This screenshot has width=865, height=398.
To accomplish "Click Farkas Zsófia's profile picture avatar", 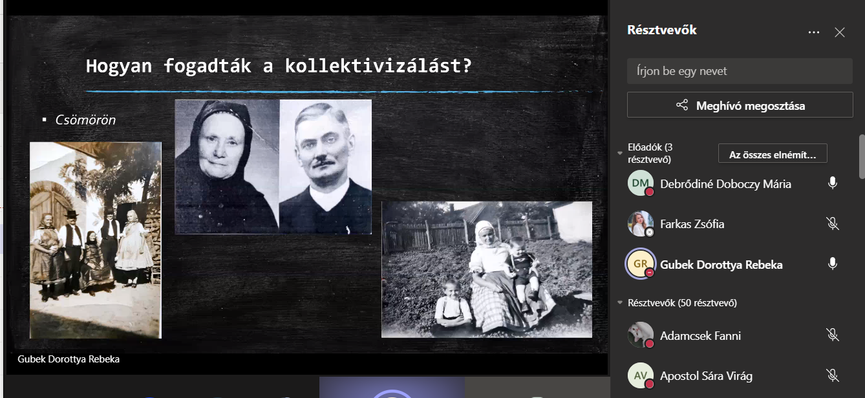I will tap(640, 224).
